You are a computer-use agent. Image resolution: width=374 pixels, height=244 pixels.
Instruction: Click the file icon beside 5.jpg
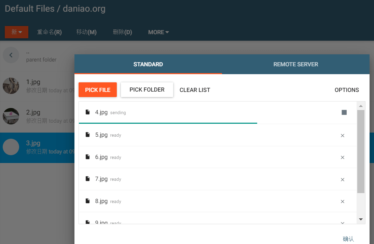click(87, 135)
